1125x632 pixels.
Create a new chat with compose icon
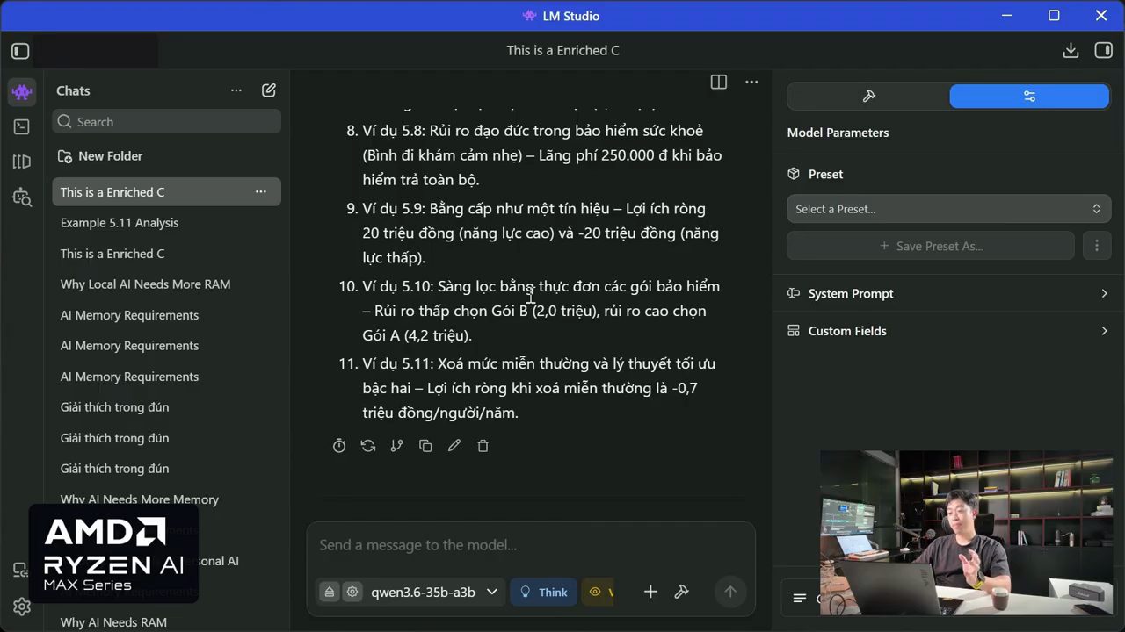point(269,90)
